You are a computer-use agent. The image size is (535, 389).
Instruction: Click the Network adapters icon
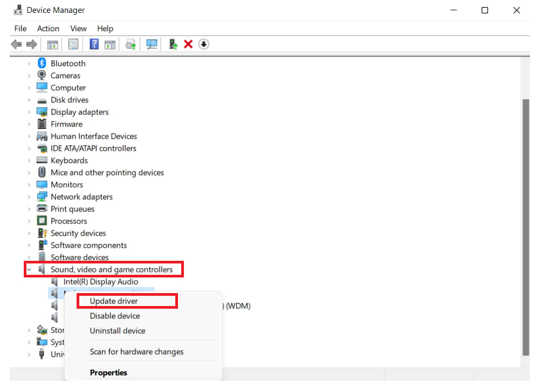[x=42, y=197]
